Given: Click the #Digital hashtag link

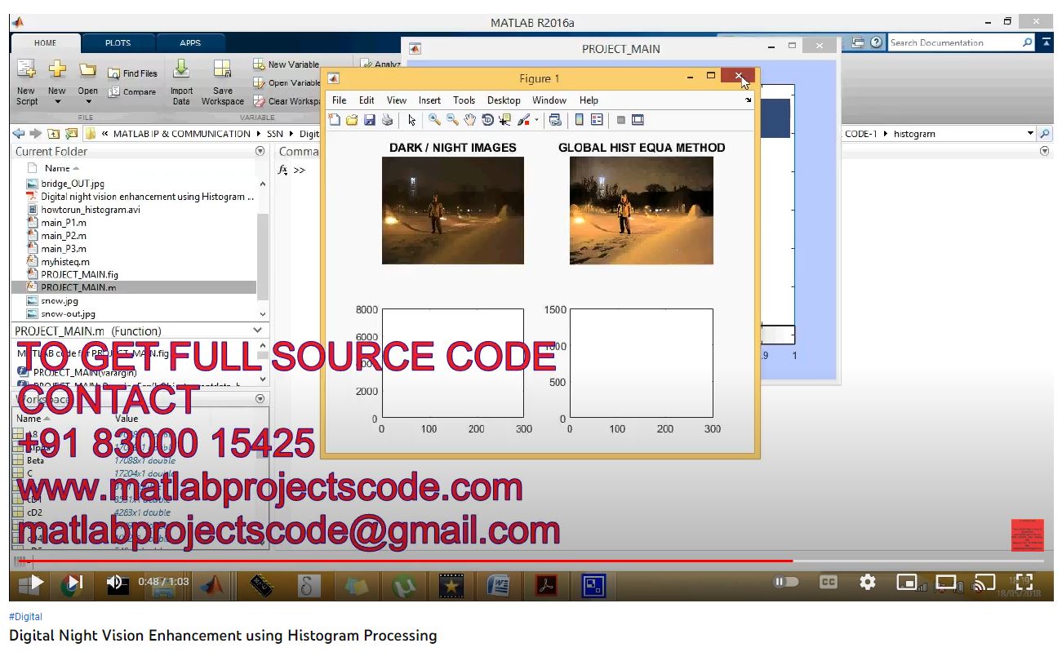Looking at the screenshot, I should pyautogui.click(x=25, y=617).
